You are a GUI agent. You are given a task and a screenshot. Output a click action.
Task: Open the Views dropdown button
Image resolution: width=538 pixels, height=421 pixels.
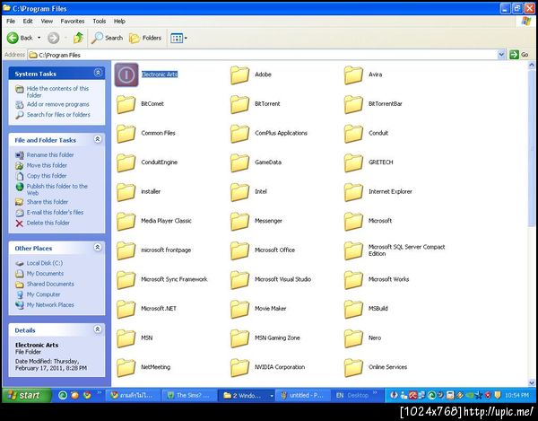pyautogui.click(x=178, y=38)
